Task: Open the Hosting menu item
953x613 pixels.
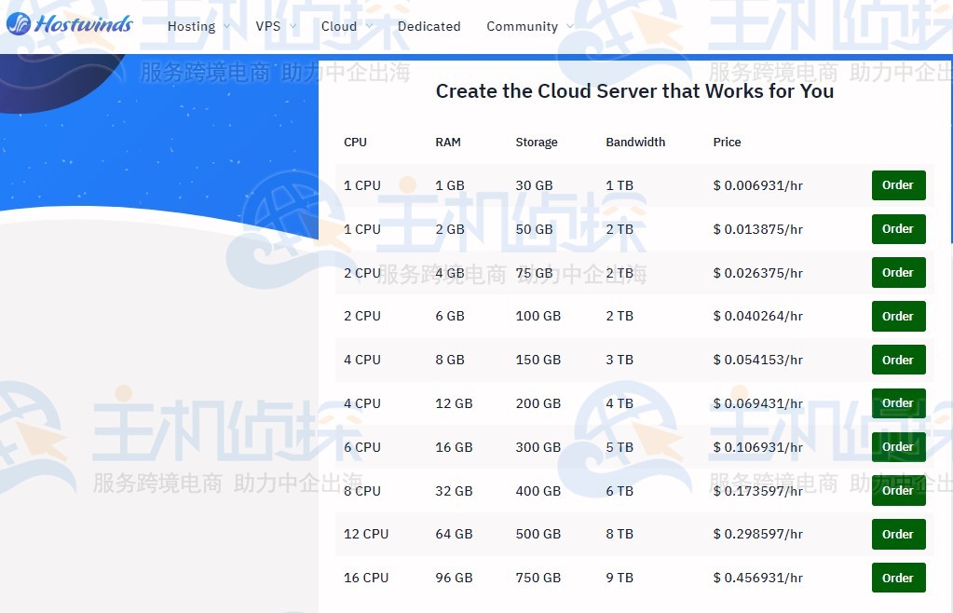Action: (x=191, y=26)
